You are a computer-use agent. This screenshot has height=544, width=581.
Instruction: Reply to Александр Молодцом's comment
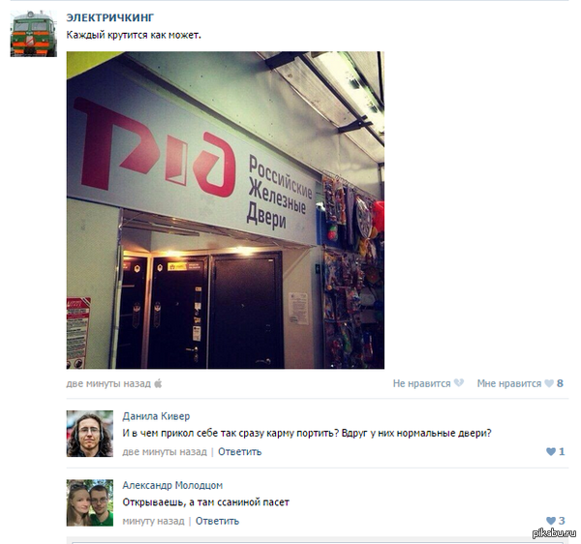click(x=218, y=521)
